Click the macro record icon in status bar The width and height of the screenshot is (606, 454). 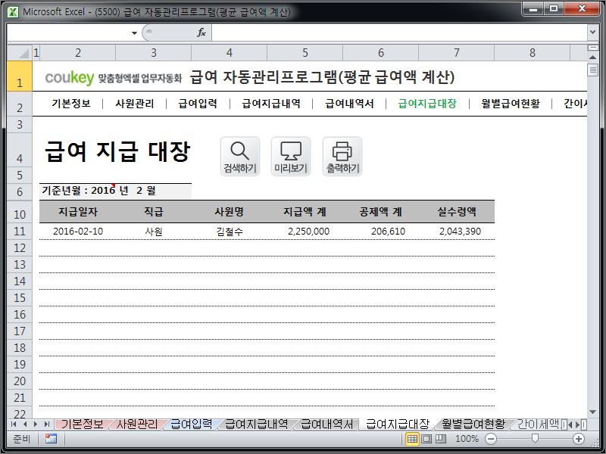pos(51,439)
